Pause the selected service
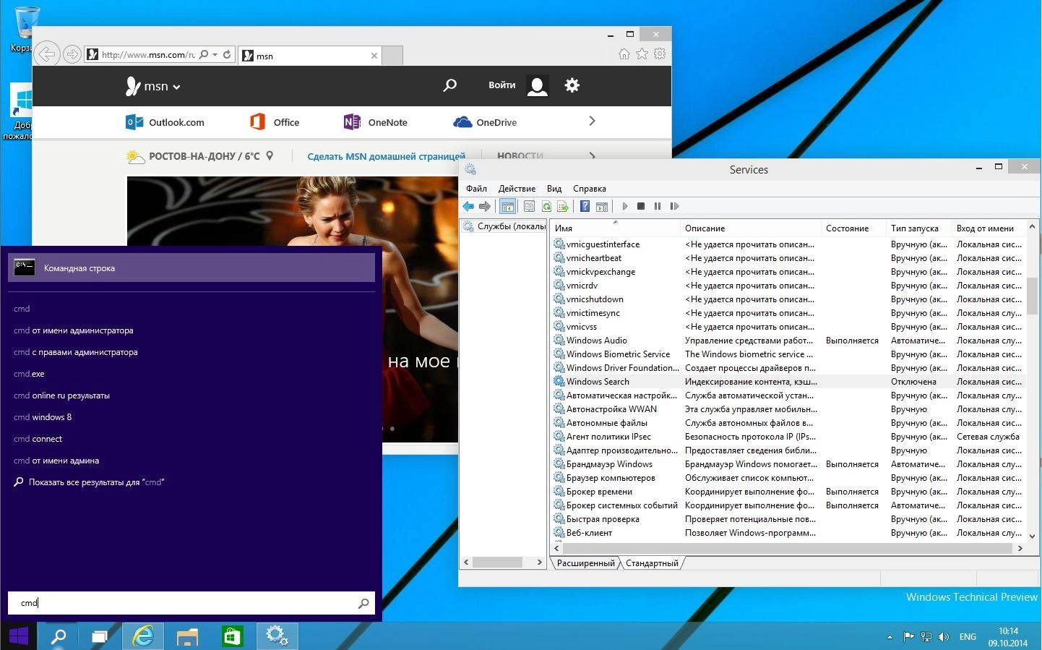This screenshot has width=1042, height=650. point(658,206)
